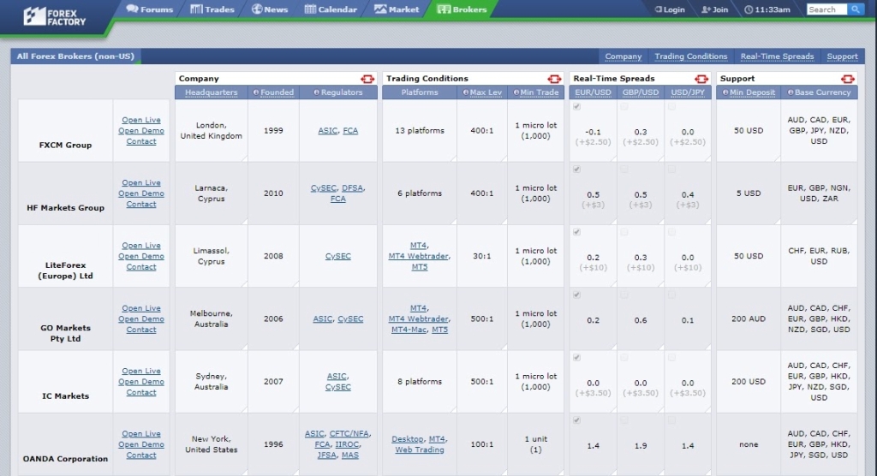Image resolution: width=877 pixels, height=476 pixels.
Task: Jump to Support section link
Action: tap(842, 57)
